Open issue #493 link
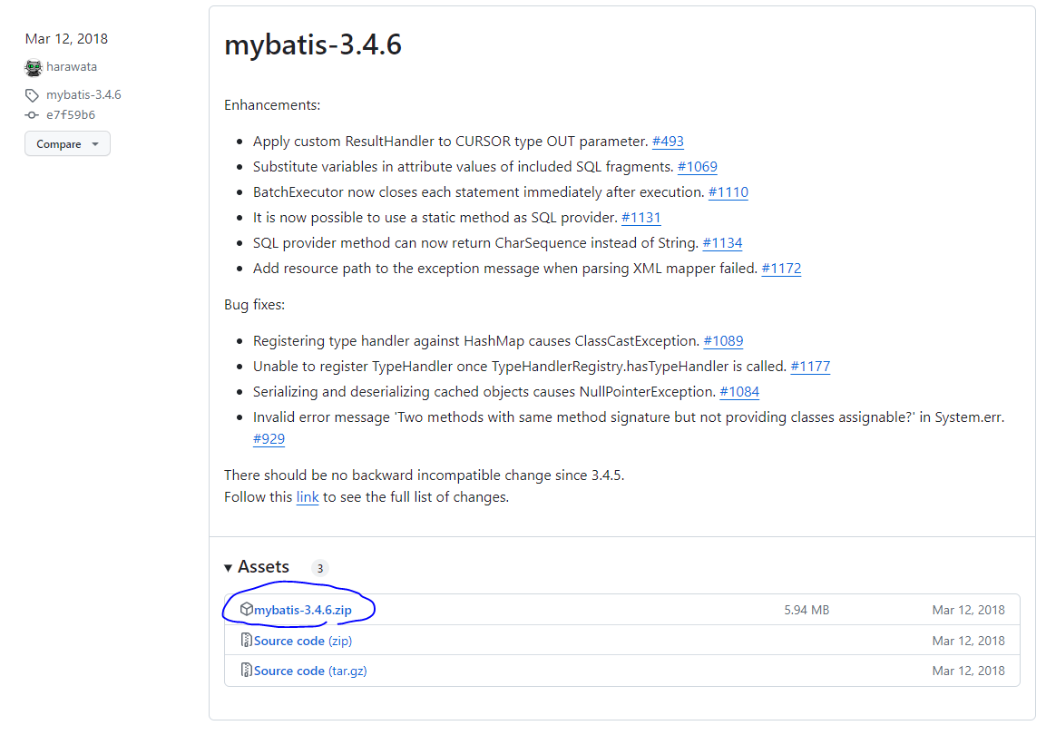Viewport: 1046px width, 735px height. (x=668, y=142)
